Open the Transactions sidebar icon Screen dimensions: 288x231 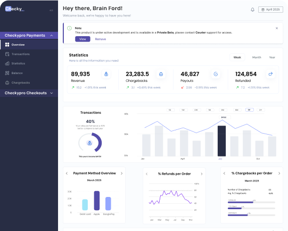7,54
